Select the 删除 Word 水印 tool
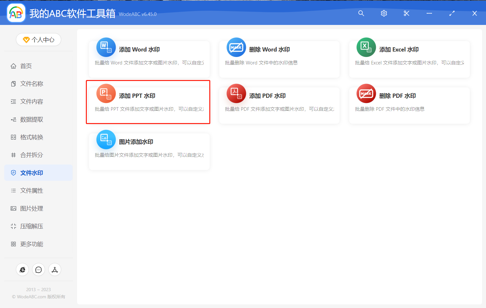The image size is (486, 308). click(279, 59)
